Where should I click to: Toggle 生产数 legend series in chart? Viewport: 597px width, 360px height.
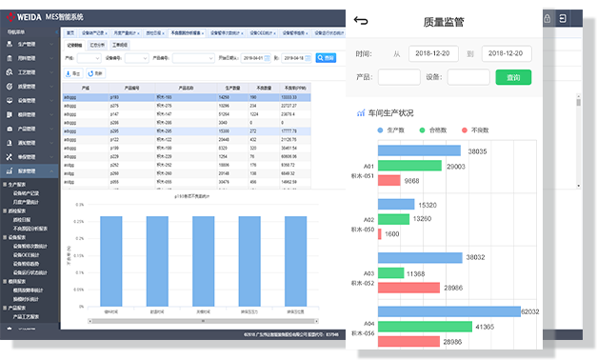(390, 130)
